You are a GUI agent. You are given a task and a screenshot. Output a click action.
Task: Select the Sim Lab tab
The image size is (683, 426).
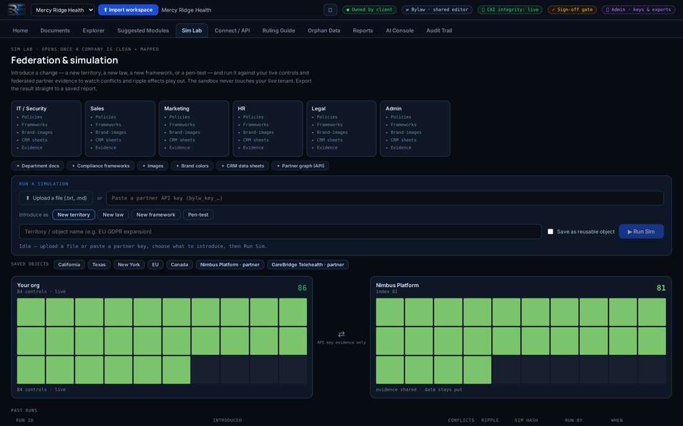(x=192, y=30)
